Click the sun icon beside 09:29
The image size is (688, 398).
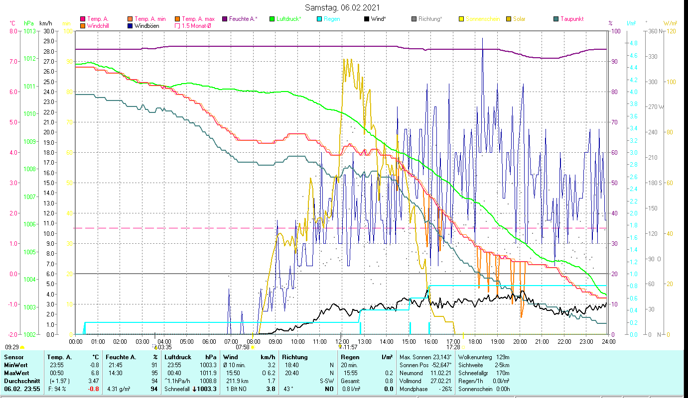click(22, 347)
